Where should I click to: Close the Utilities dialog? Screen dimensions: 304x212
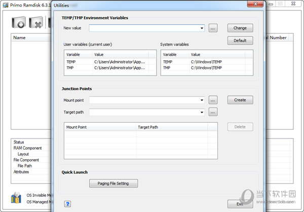255,4
